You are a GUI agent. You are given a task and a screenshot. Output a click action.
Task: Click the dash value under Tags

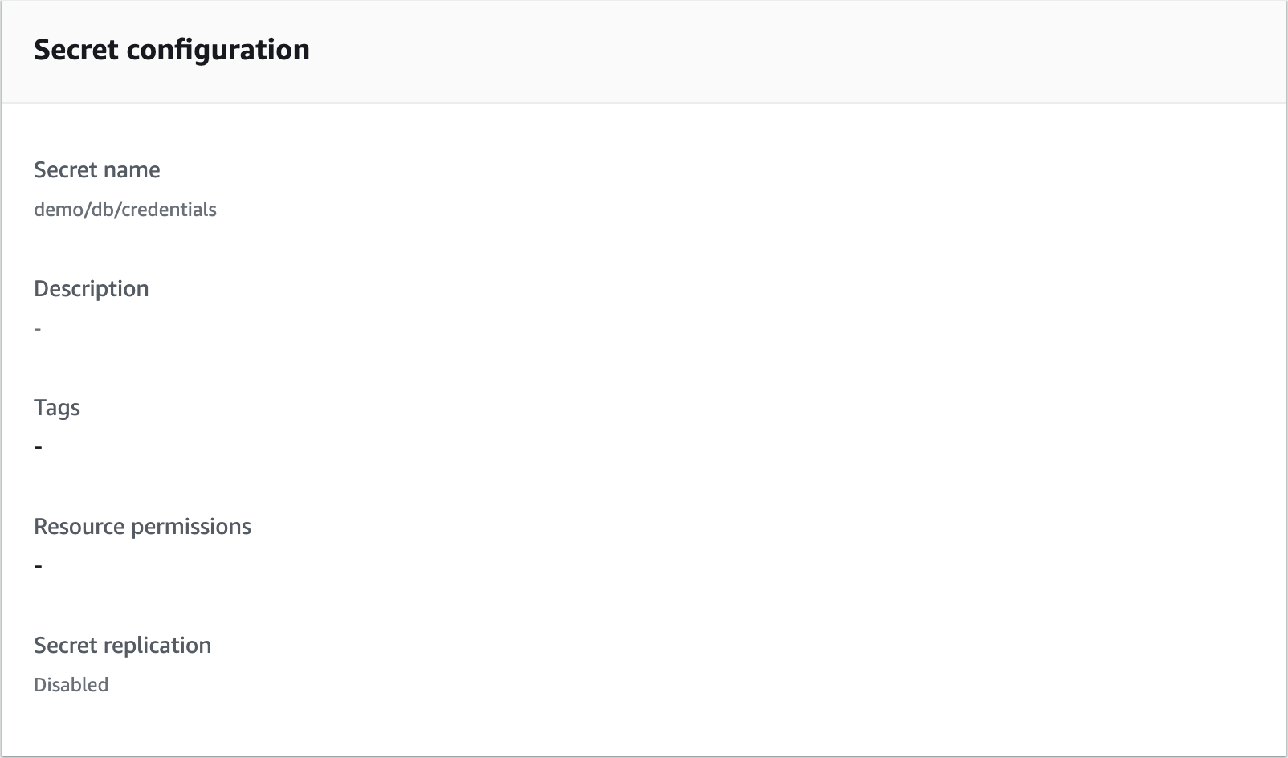point(38,447)
